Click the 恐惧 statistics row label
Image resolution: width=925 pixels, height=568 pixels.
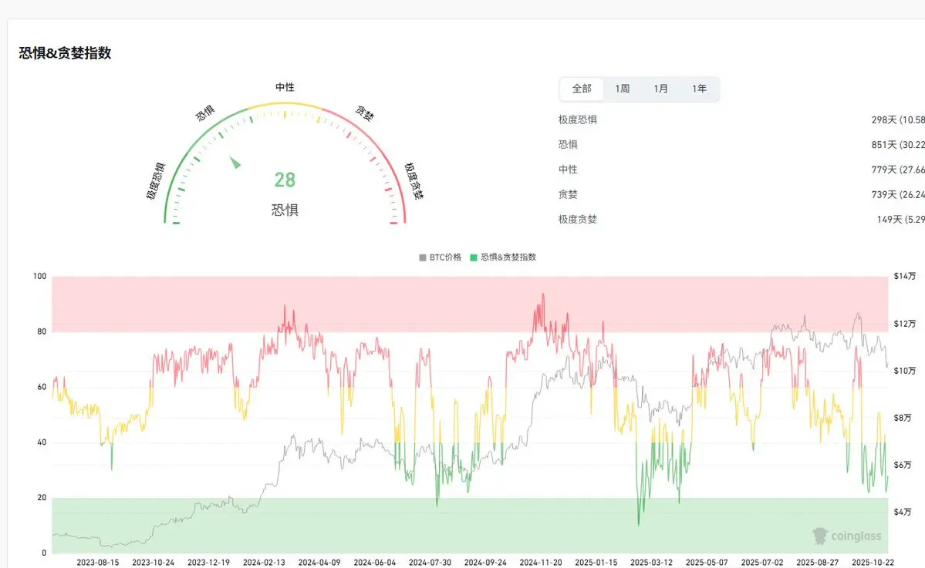coord(568,144)
